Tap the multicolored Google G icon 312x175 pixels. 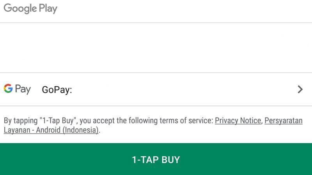(8, 88)
